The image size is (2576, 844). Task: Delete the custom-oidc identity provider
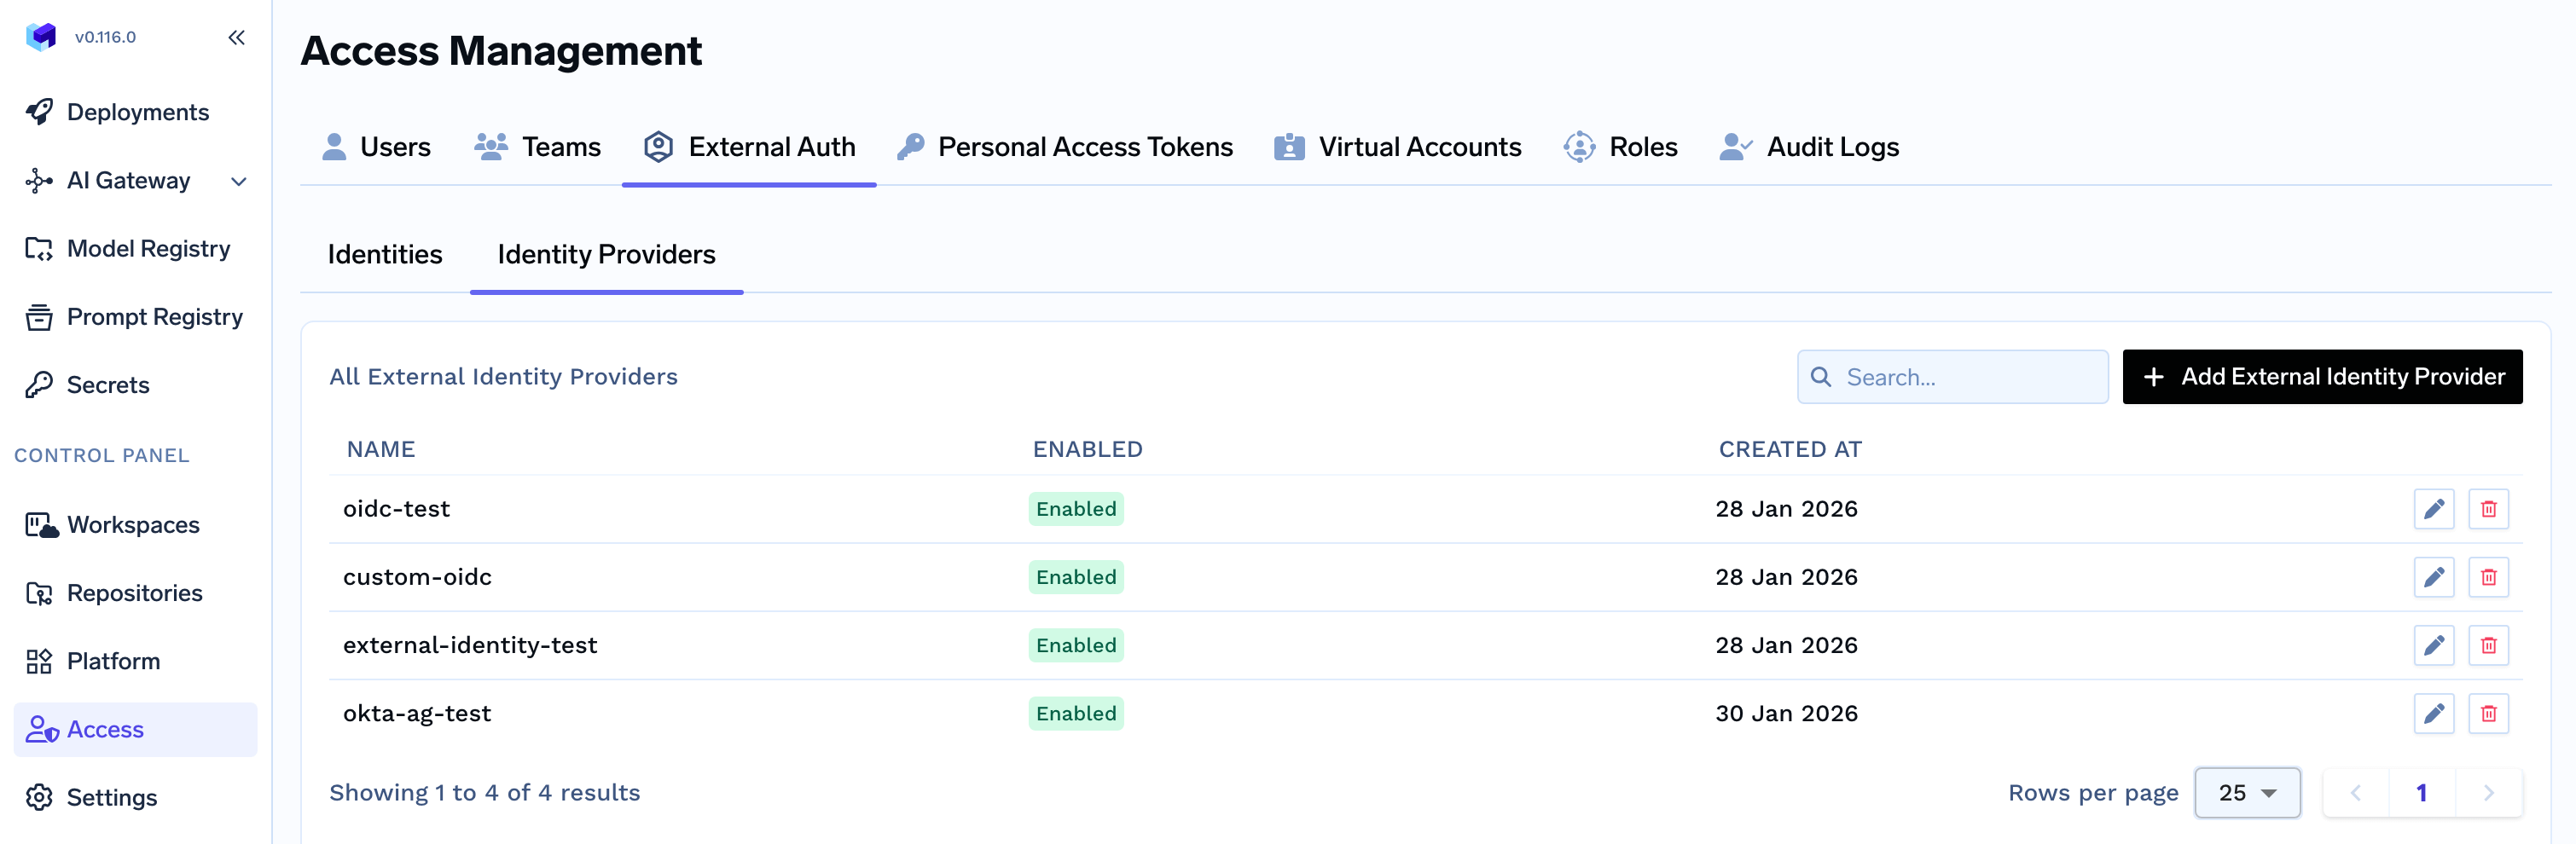pyautogui.click(x=2488, y=577)
